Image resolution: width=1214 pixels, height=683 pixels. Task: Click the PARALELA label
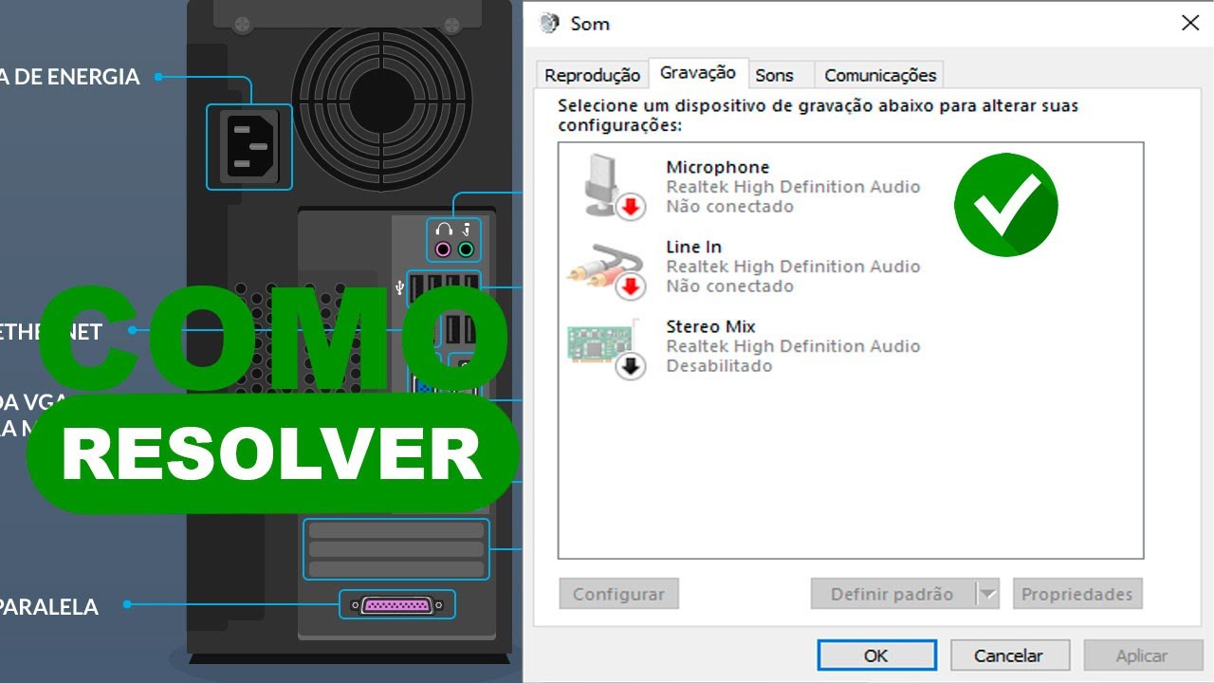(x=49, y=607)
